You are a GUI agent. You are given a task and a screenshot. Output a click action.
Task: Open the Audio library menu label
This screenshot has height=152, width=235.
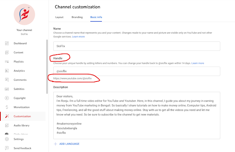pyautogui.click(x=21, y=125)
